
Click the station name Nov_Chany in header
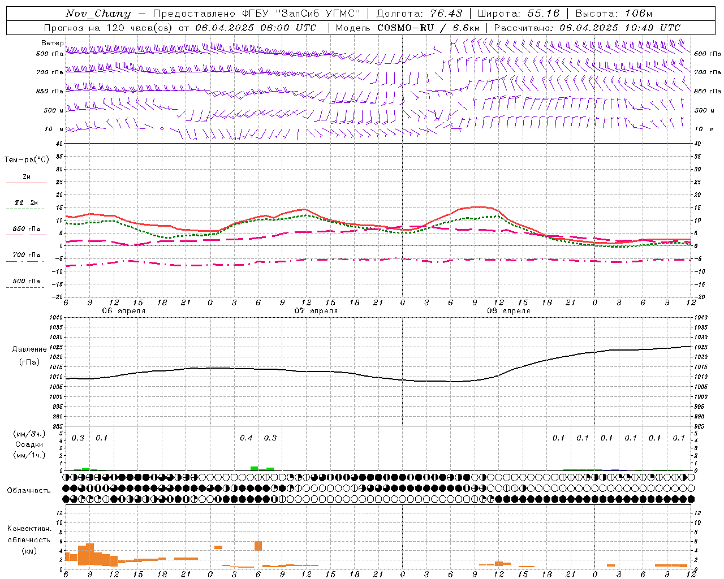click(x=98, y=14)
